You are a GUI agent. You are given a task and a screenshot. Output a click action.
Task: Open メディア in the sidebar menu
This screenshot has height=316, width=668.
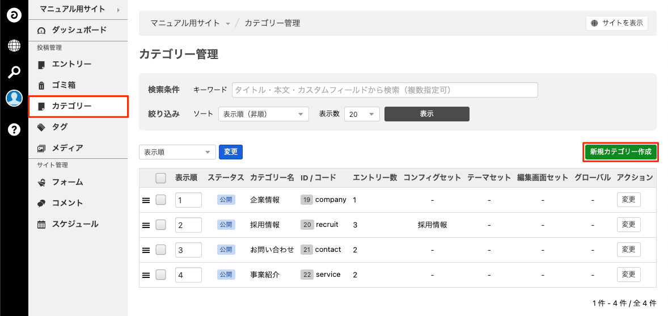67,148
